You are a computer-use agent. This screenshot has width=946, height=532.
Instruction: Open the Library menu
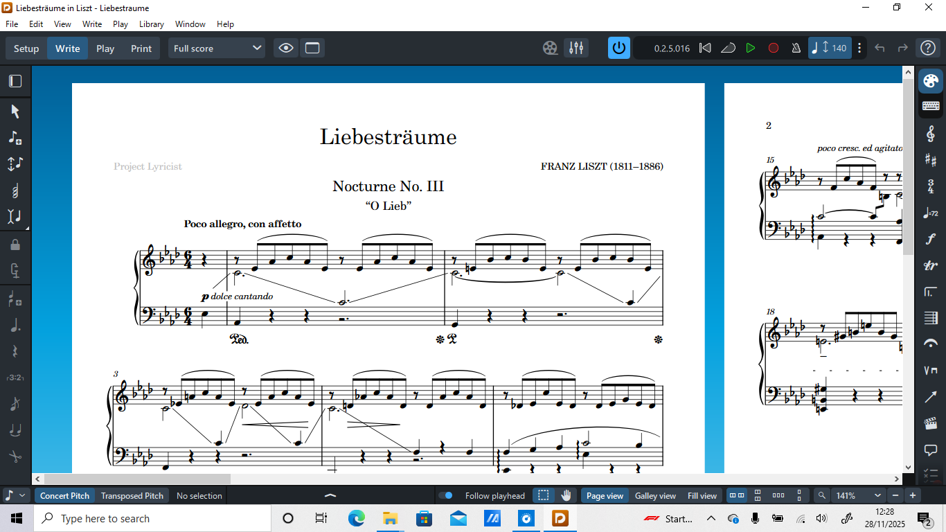click(x=151, y=24)
